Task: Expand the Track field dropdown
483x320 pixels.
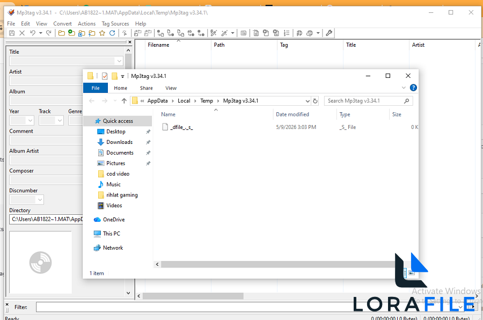Action: (60, 120)
